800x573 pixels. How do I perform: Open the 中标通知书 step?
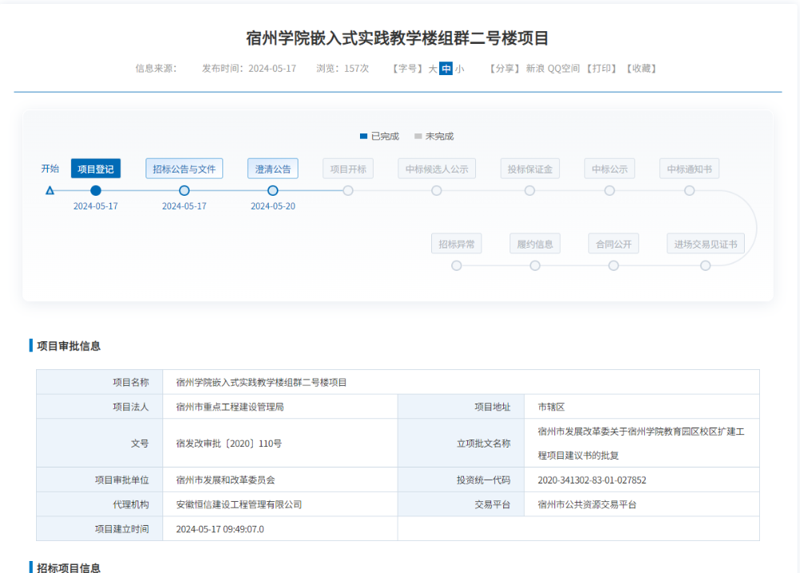point(690,169)
